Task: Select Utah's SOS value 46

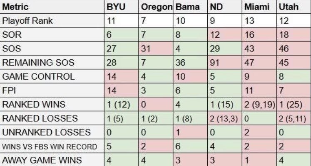Action: pyautogui.click(x=284, y=49)
